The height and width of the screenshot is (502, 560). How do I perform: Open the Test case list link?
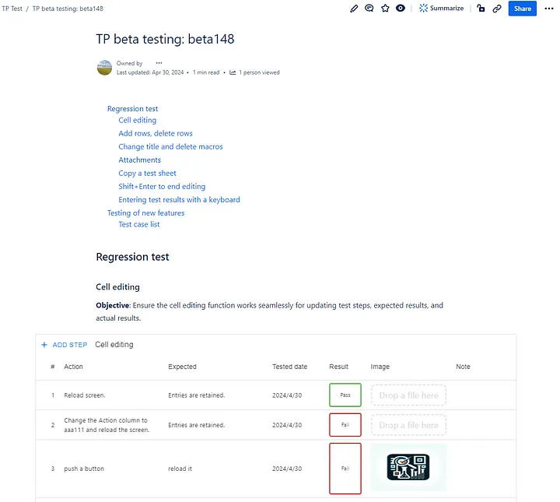(x=139, y=225)
